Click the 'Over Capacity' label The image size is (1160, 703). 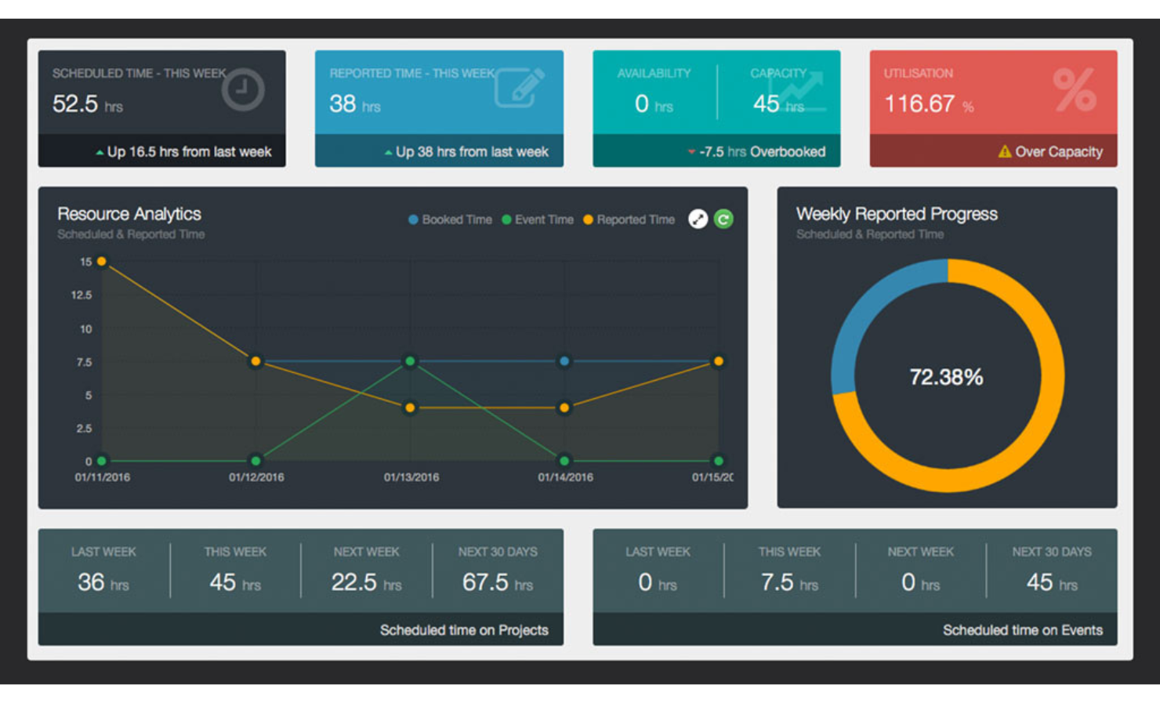pyautogui.click(x=1059, y=152)
